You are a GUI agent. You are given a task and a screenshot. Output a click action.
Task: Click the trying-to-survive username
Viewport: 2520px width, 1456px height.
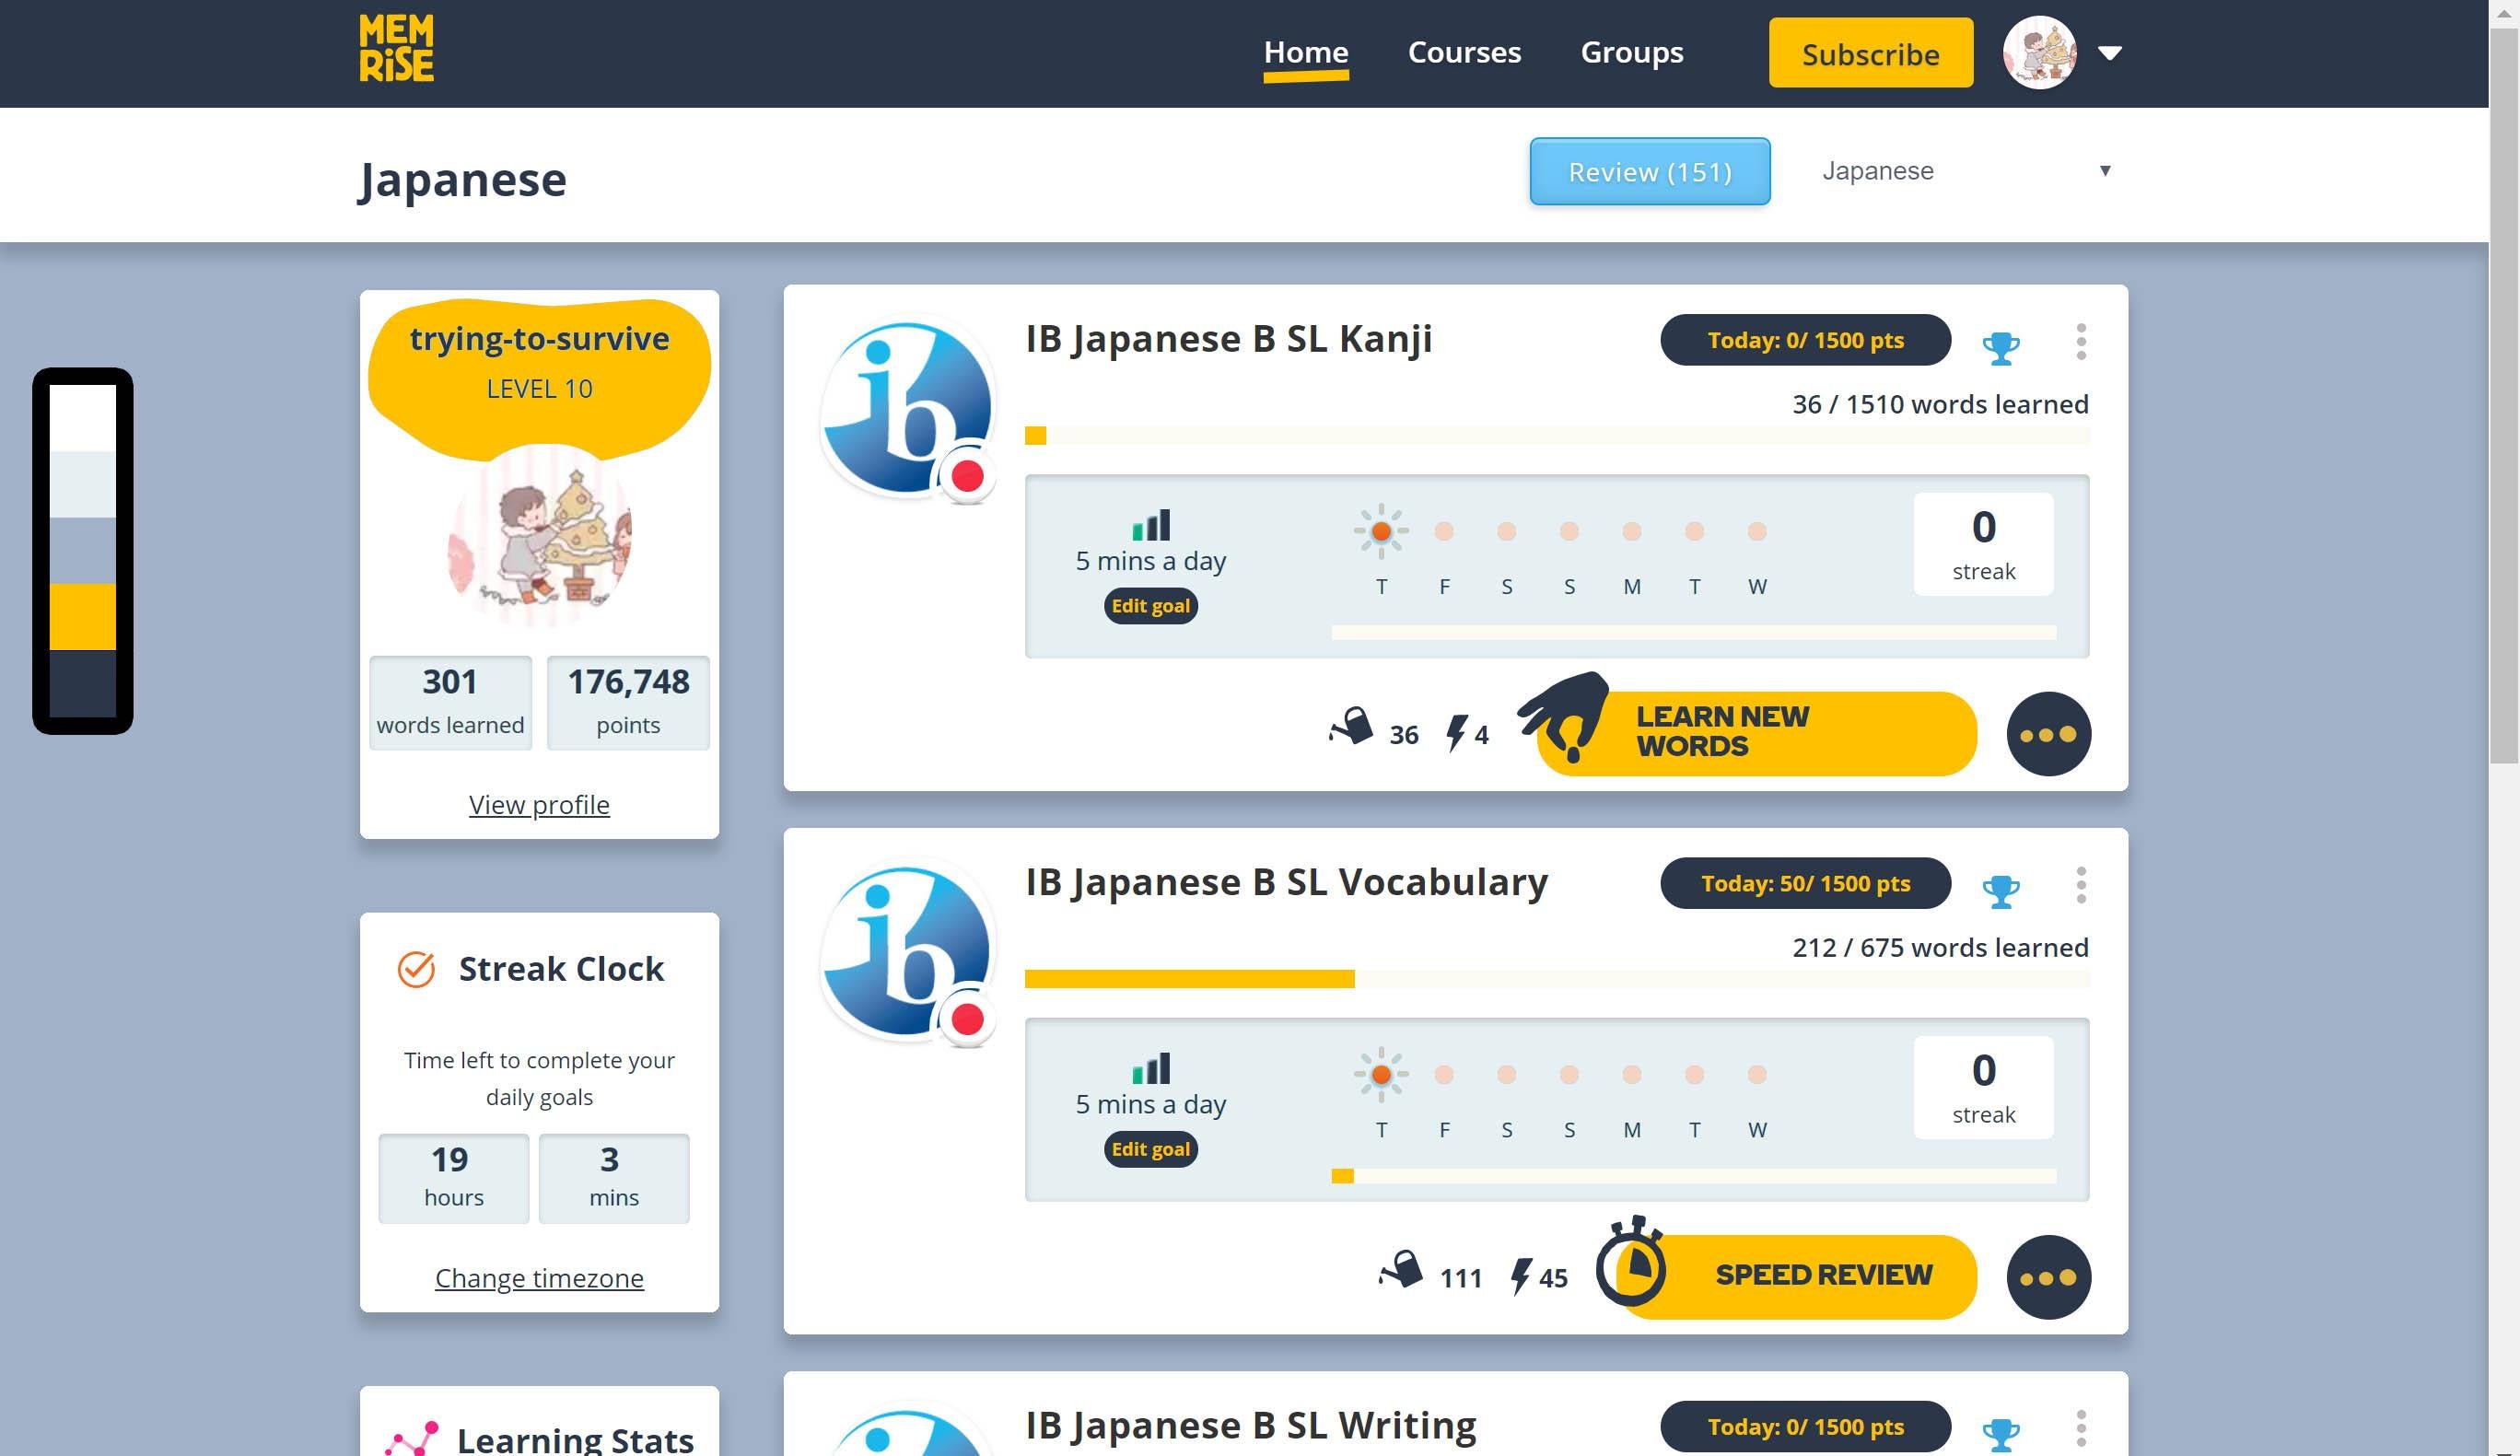(539, 339)
